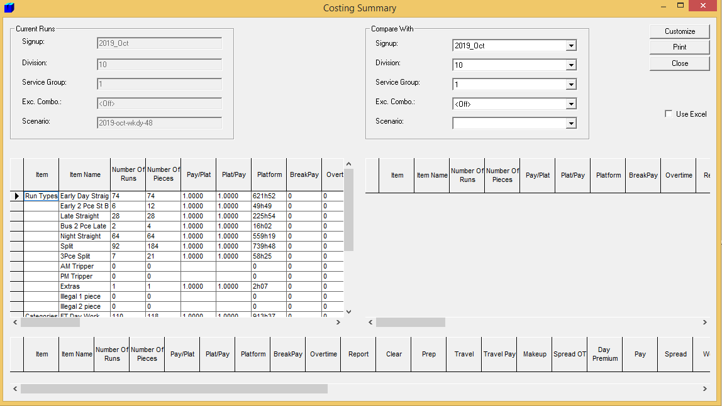Click the Day Premium header in bottom grid
The image size is (722, 406).
604,354
